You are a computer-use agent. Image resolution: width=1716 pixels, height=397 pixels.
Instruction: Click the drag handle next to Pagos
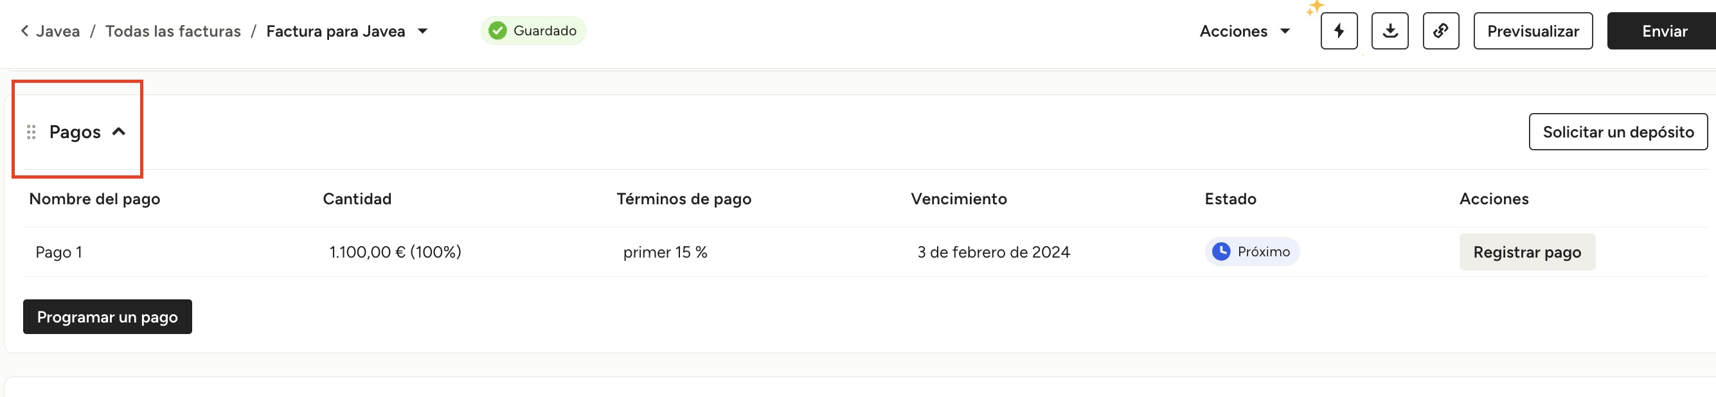point(31,132)
